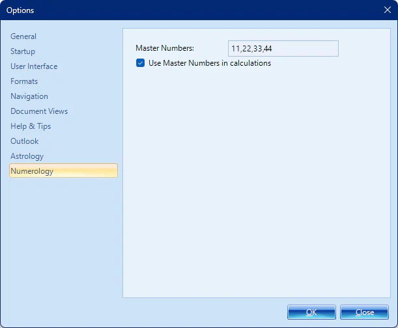The width and height of the screenshot is (398, 328).
Task: Click blank sidebar space below Numerology
Action: point(63,241)
